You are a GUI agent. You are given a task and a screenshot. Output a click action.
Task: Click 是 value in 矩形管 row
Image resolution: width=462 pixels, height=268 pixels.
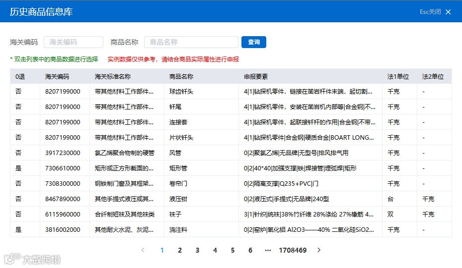pos(18,168)
